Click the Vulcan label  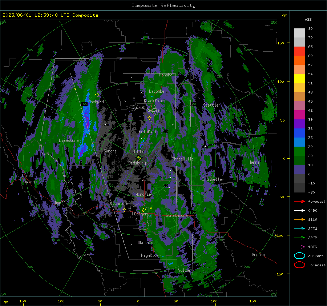tap(185, 270)
